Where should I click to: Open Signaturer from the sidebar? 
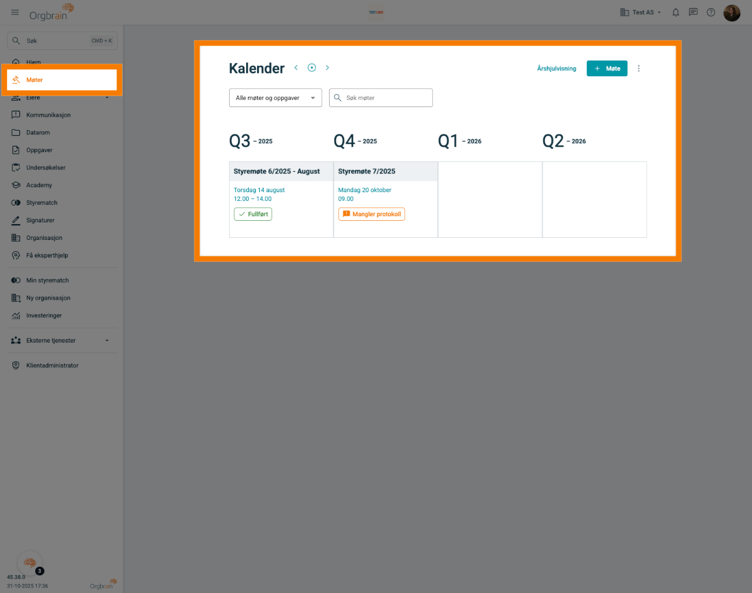pos(62,220)
